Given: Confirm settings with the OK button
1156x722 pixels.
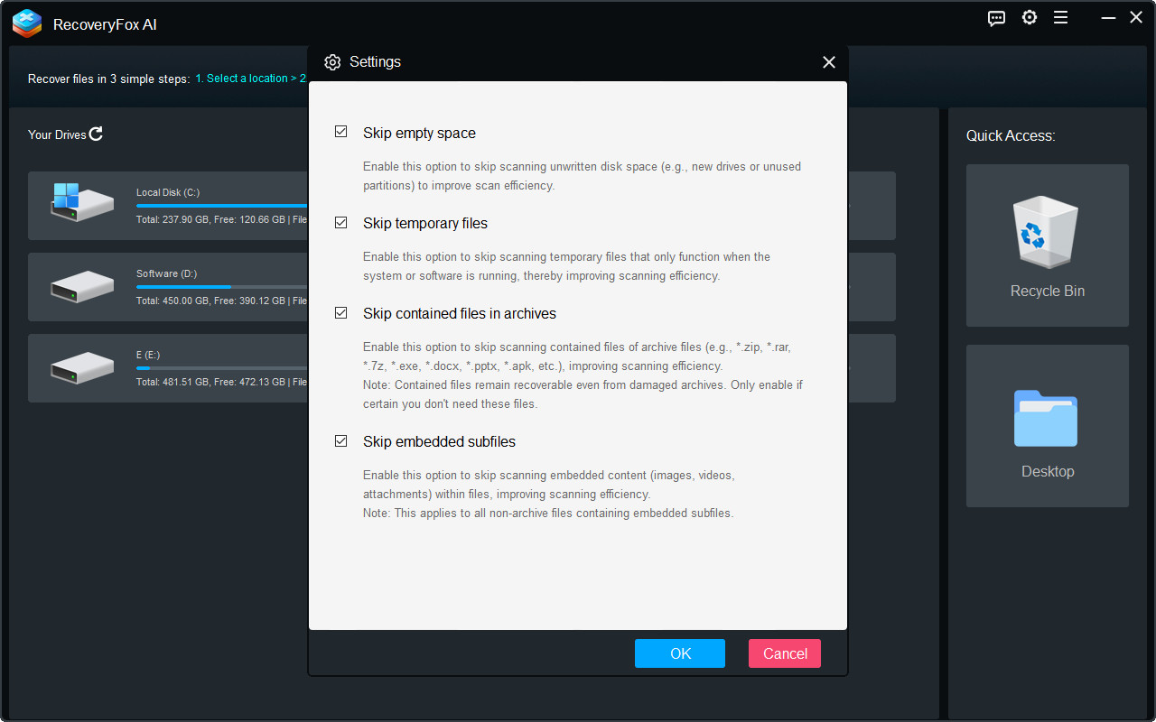Looking at the screenshot, I should point(679,653).
